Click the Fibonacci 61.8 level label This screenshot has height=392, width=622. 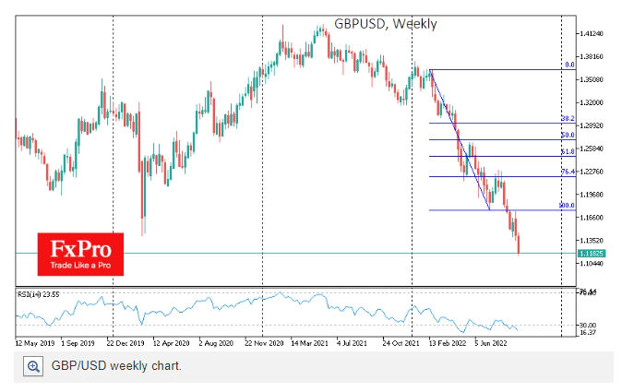click(568, 152)
